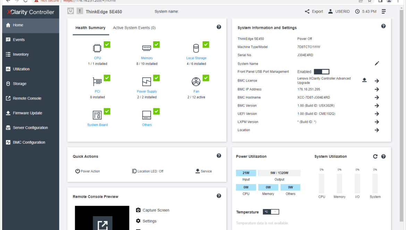The width and height of the screenshot is (406, 230).
Task: Reload the page in browser
Action: (x=25, y=1)
